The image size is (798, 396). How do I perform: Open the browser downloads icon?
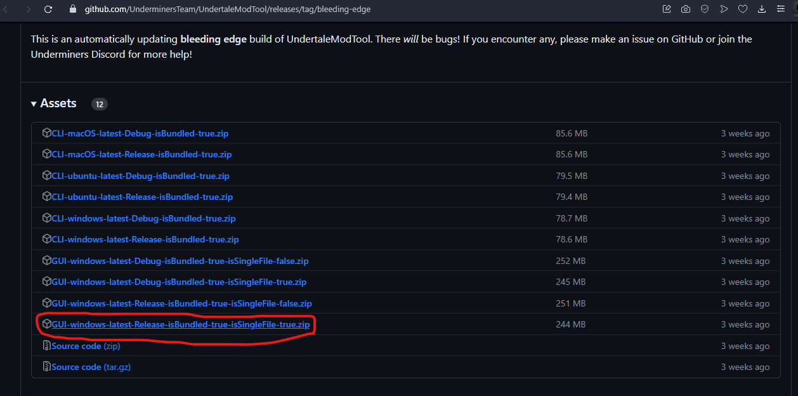(762, 10)
